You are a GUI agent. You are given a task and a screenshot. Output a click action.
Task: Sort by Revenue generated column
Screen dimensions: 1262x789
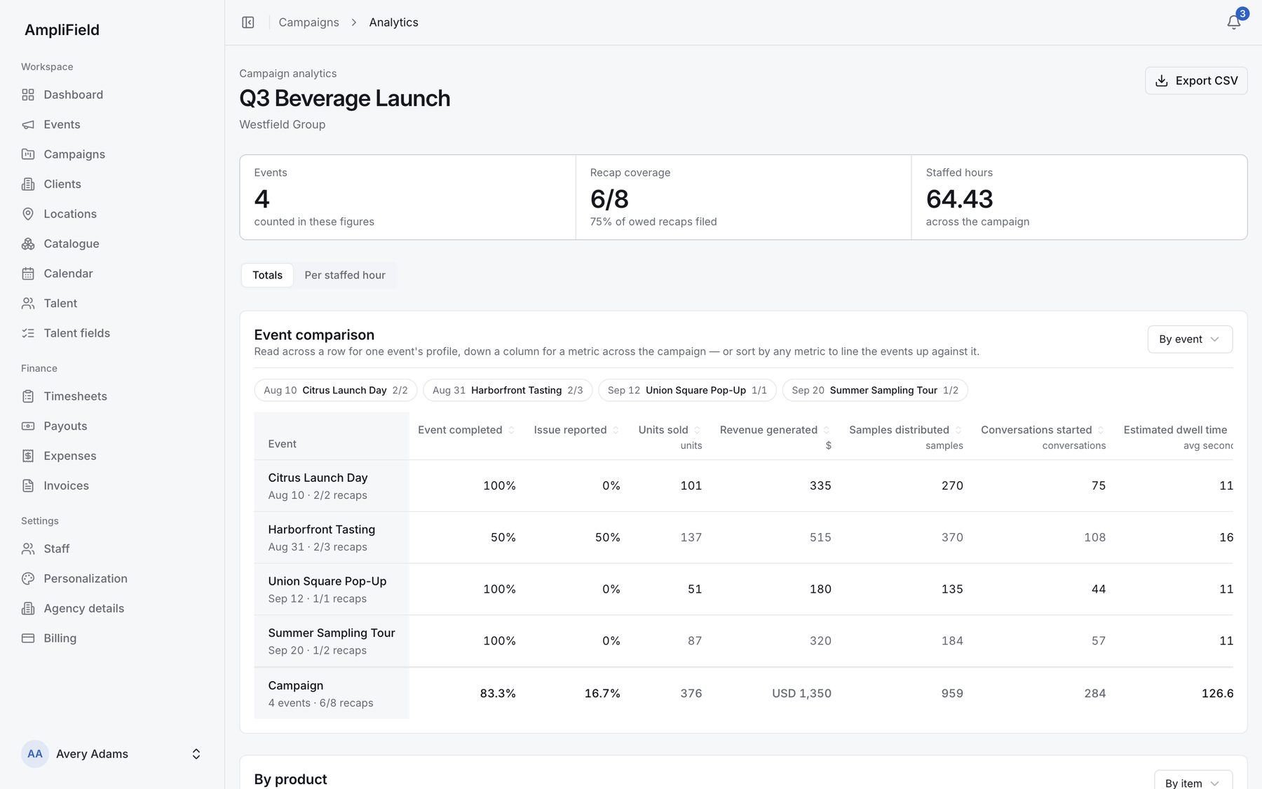click(775, 430)
